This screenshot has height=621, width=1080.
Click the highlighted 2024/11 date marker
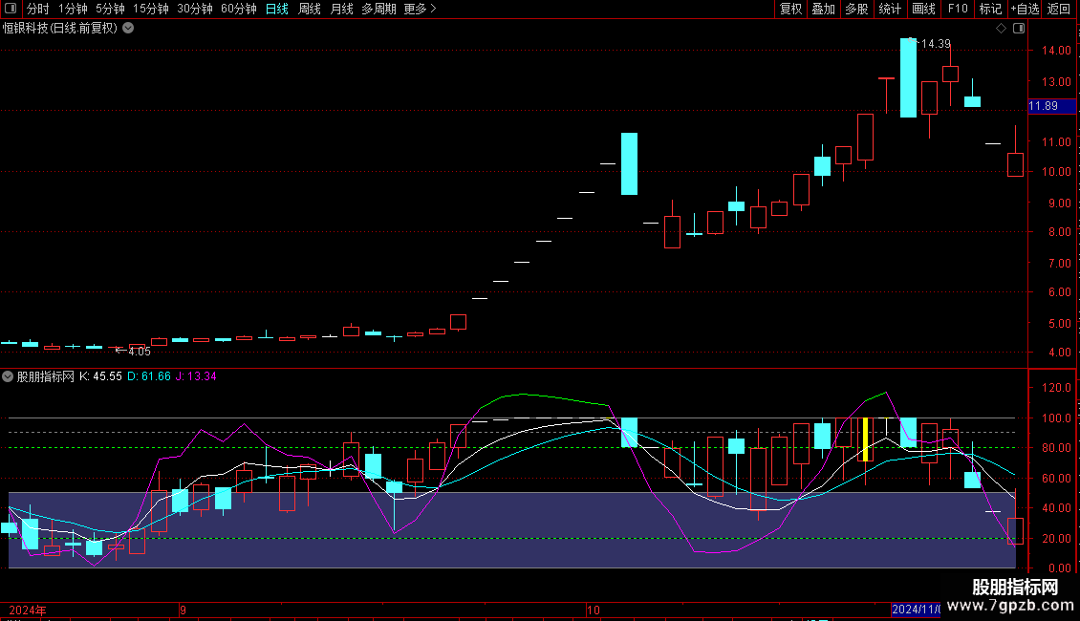(x=916, y=610)
